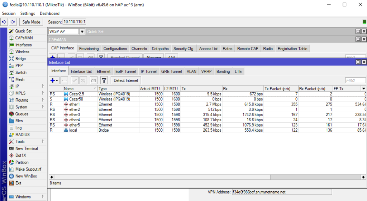
Task: Close the Interface List window
Action: [364, 62]
